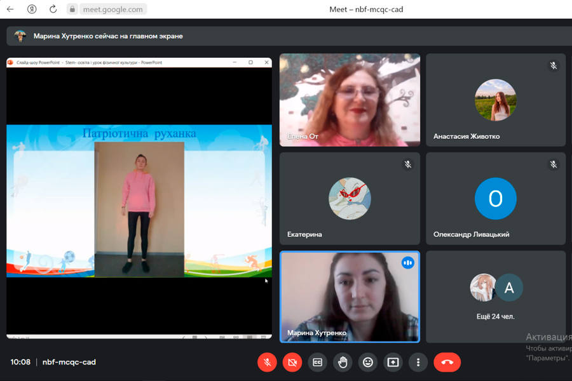Click the 'Патріотична руханка' slide title
Viewport: 572px width, 381px height.
click(139, 133)
